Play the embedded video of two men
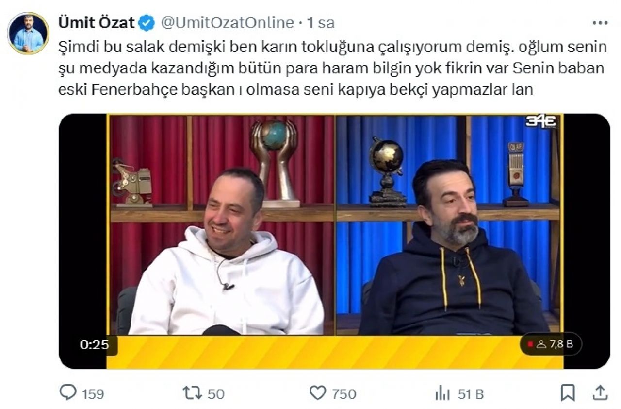 point(334,241)
